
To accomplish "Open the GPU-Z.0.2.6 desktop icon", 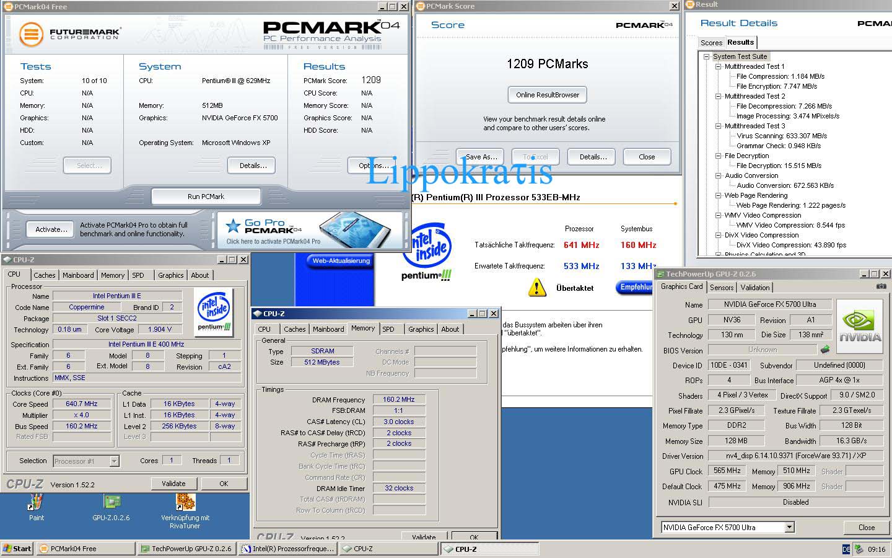I will (111, 502).
